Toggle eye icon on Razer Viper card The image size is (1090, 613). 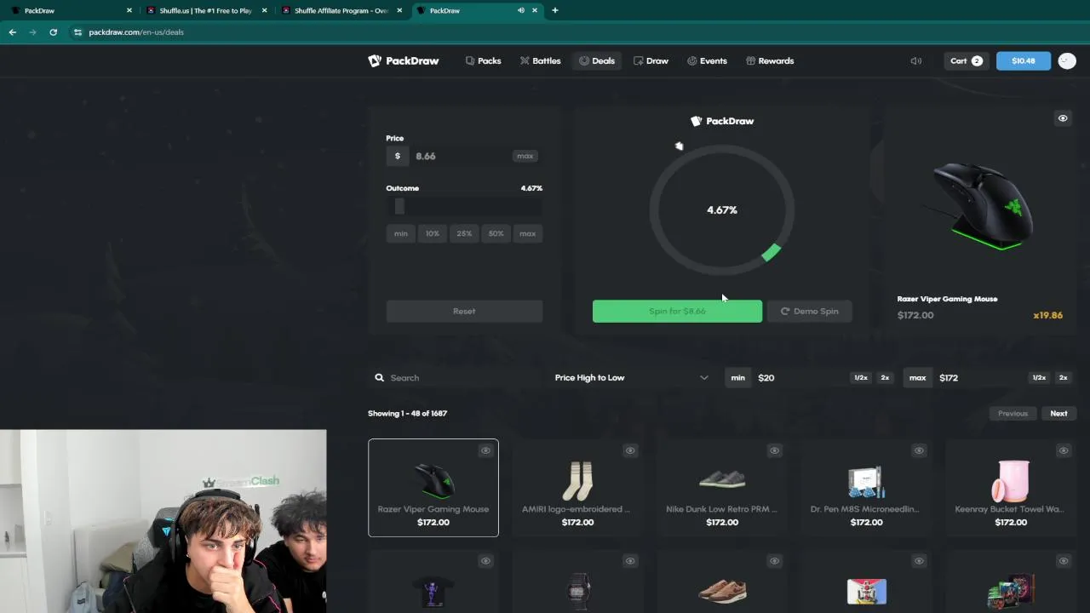pos(485,450)
